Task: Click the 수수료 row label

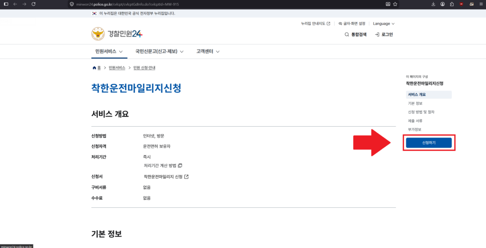Action: click(x=97, y=198)
